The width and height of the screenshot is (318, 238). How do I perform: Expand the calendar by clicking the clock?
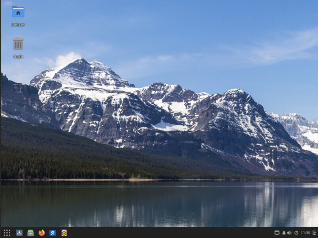coord(304,232)
